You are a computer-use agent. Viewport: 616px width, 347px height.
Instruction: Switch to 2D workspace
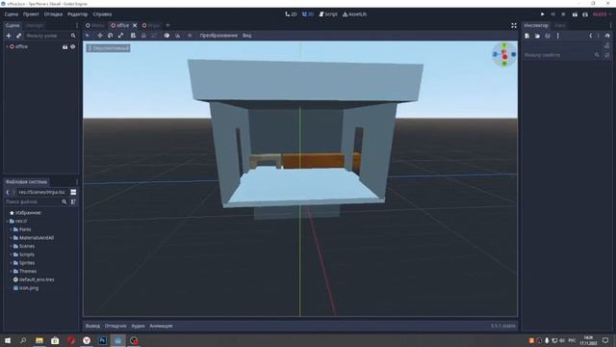[291, 14]
